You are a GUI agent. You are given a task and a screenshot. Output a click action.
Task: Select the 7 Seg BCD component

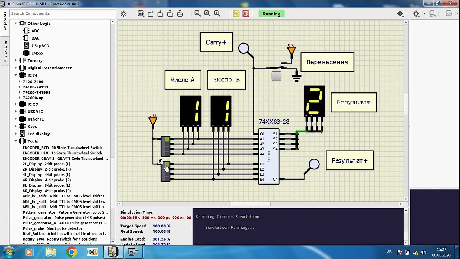36,46
